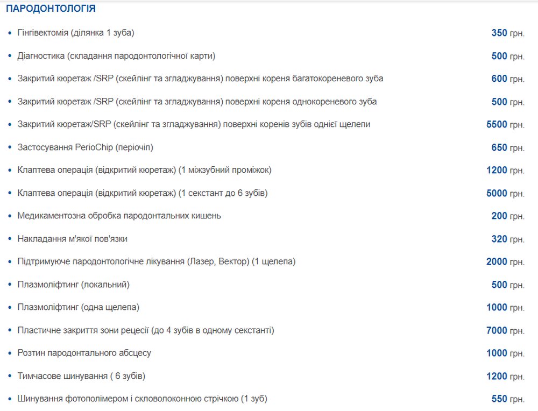Viewport: 538px width, 411px height.
Task: Select Пластичне закриття зони рецесії entry
Action: point(146,330)
